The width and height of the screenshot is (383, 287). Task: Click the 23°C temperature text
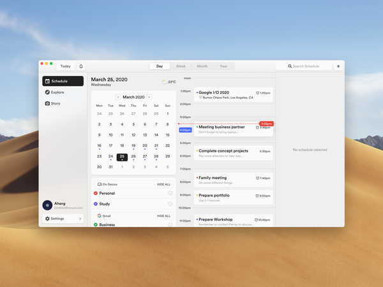pos(172,82)
